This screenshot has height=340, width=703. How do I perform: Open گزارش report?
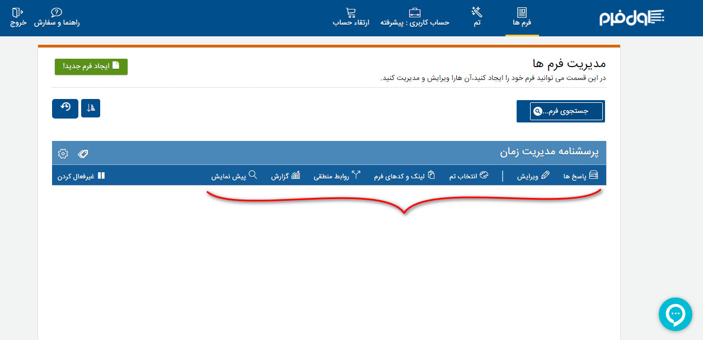286,176
